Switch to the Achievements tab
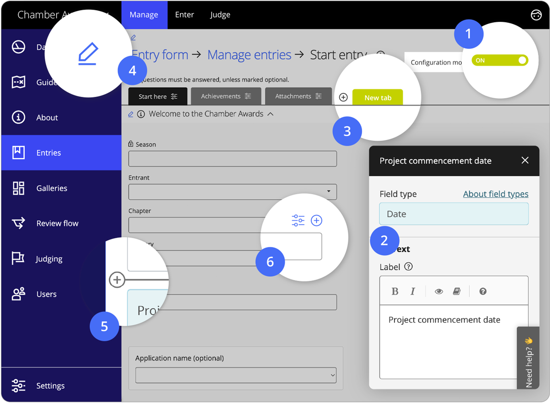550x404 pixels. point(221,96)
